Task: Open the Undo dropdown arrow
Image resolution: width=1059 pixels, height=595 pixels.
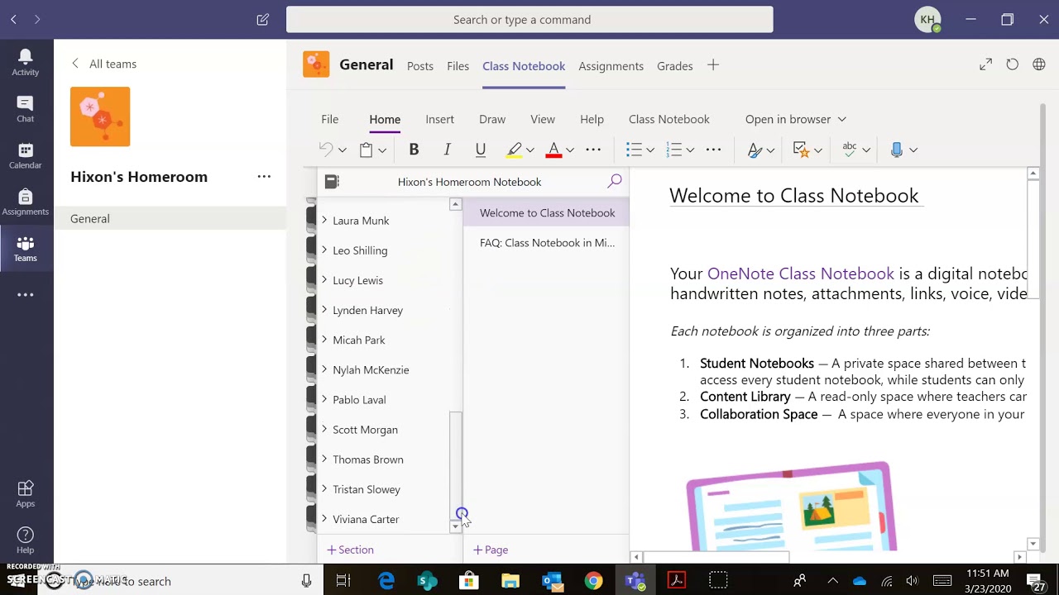Action: (342, 150)
